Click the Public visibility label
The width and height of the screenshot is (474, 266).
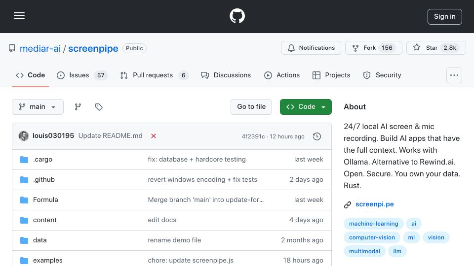[x=134, y=48]
